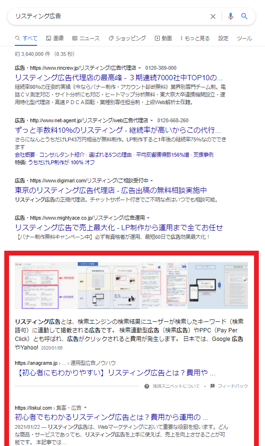Open コンサルタント紹介 sitelink
The image size is (265, 446).
click(61, 155)
